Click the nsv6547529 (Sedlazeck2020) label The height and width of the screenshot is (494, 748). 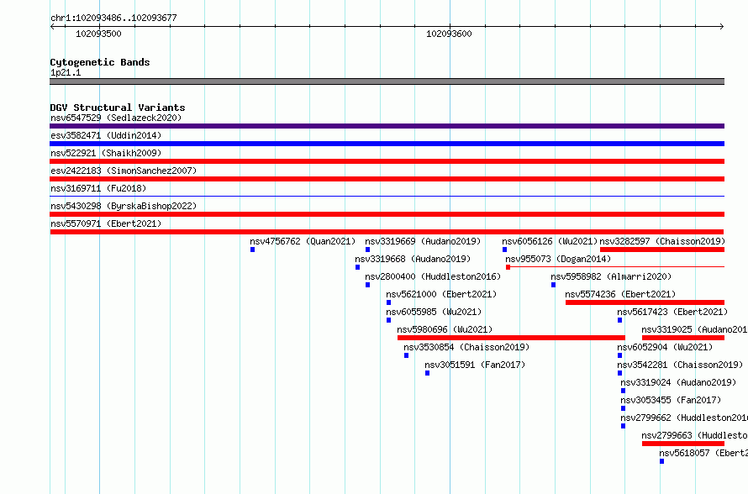pos(116,118)
